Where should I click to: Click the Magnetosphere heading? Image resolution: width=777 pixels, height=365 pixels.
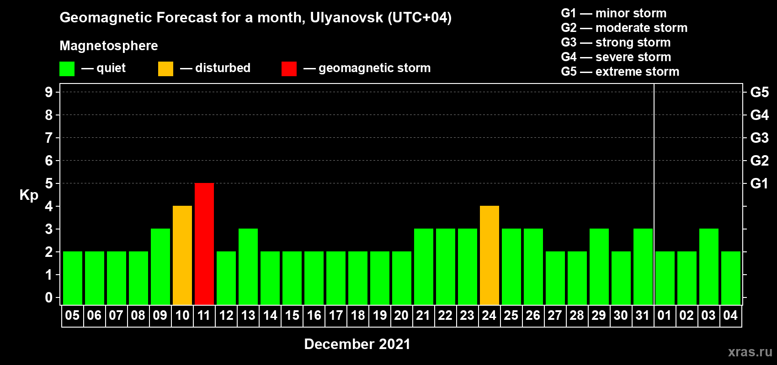(x=109, y=46)
